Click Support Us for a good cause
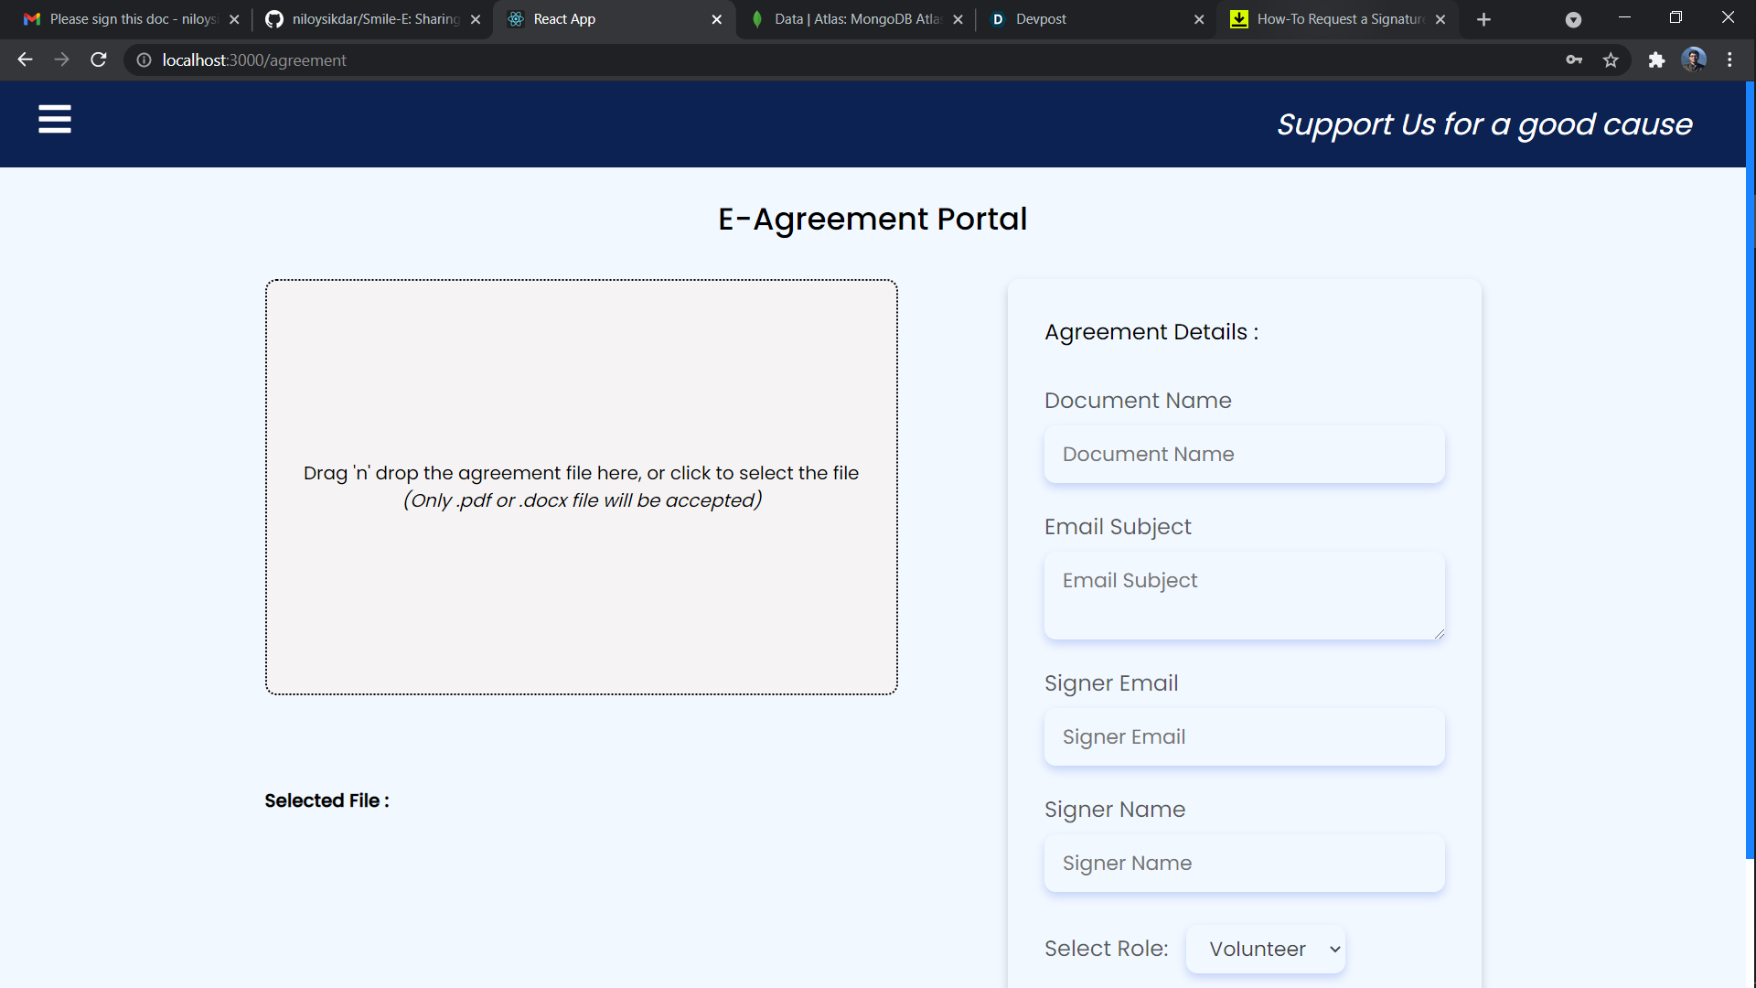This screenshot has width=1756, height=988. pos(1484,124)
